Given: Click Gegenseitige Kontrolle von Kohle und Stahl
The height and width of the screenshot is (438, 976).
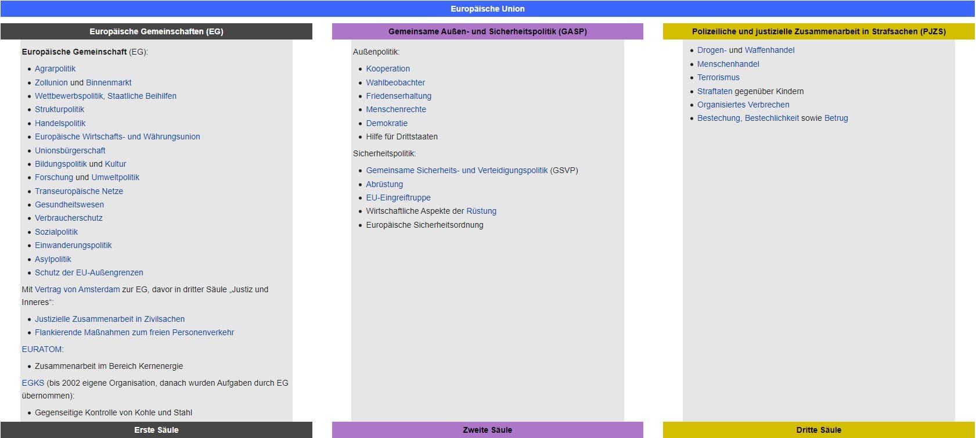Looking at the screenshot, I should point(113,412).
